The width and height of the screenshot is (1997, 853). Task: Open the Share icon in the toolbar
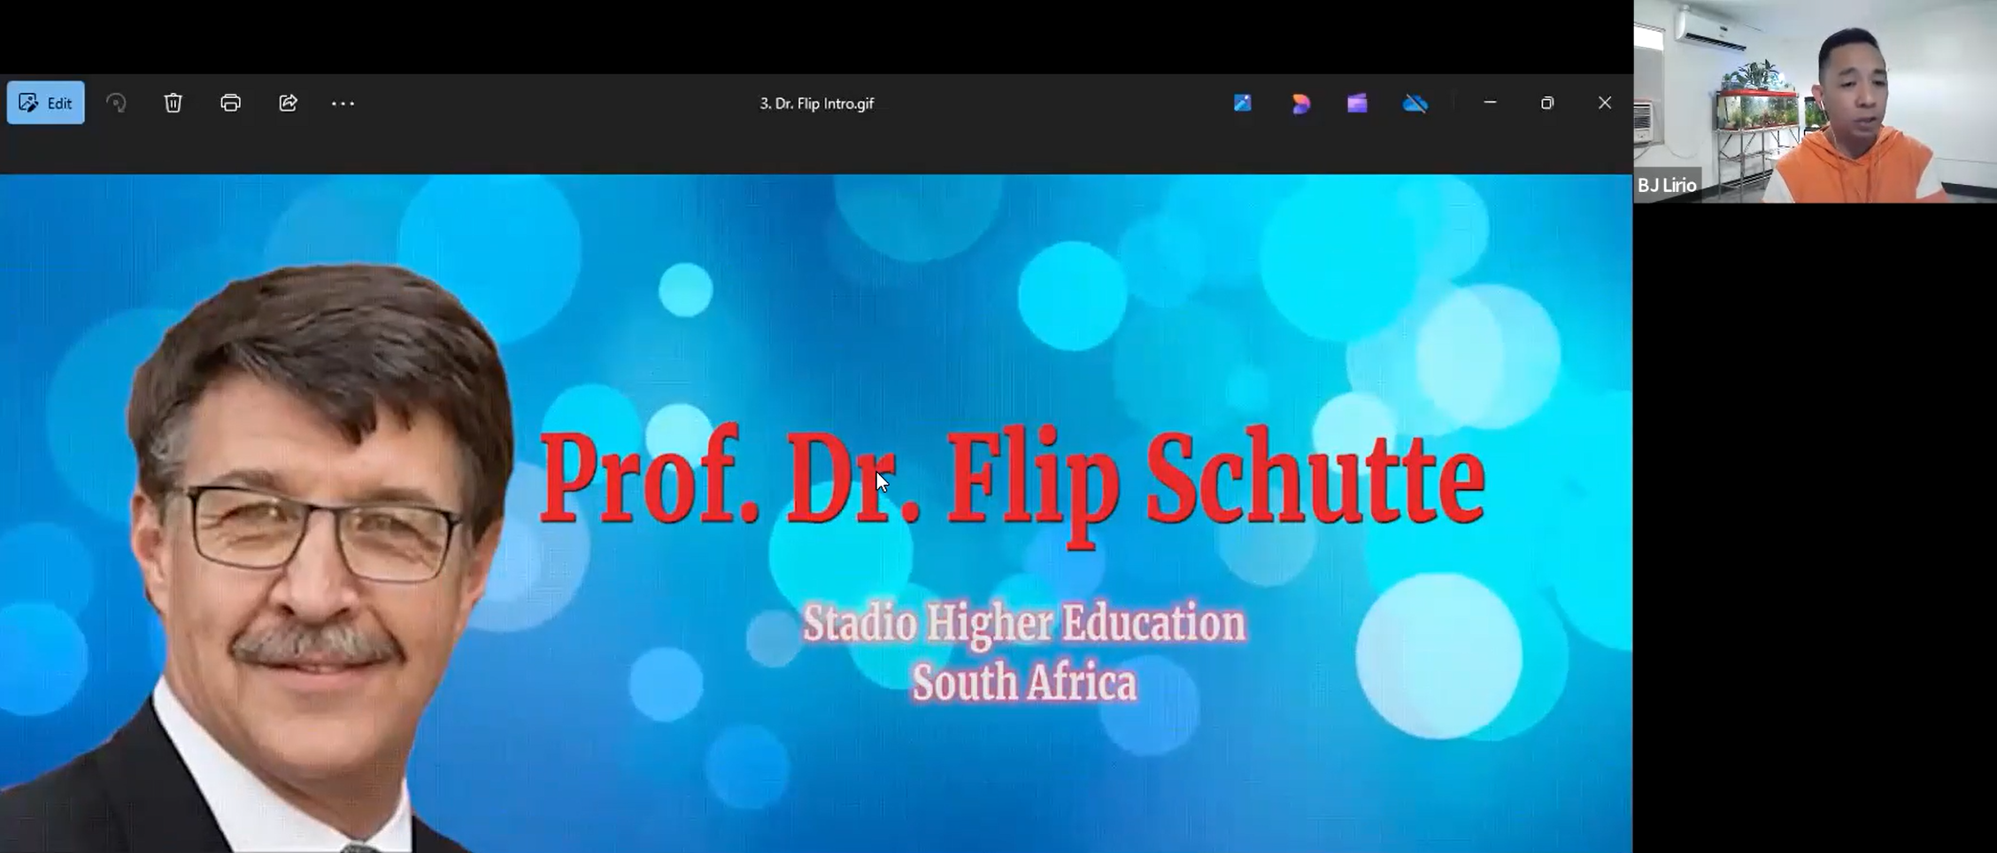pyautogui.click(x=288, y=104)
